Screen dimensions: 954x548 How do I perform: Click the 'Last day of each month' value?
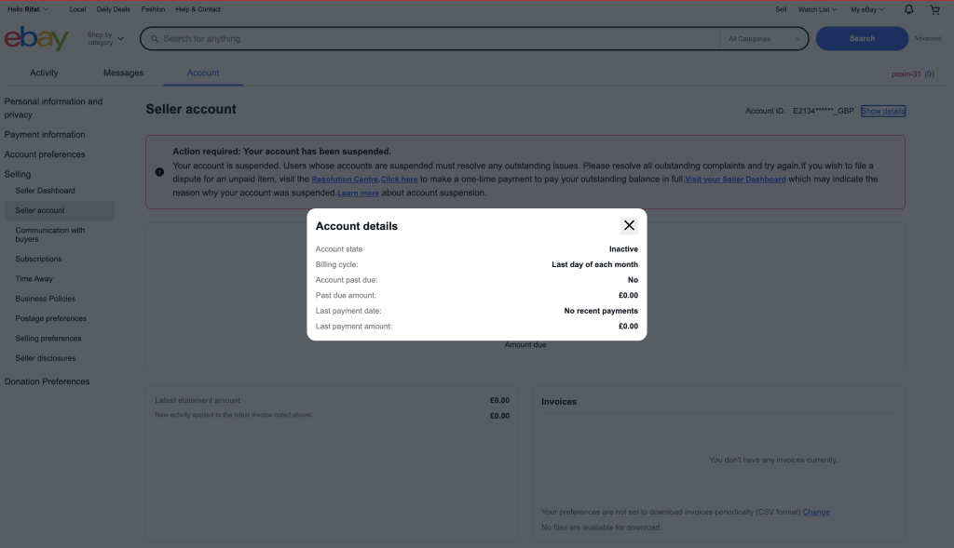pos(594,264)
